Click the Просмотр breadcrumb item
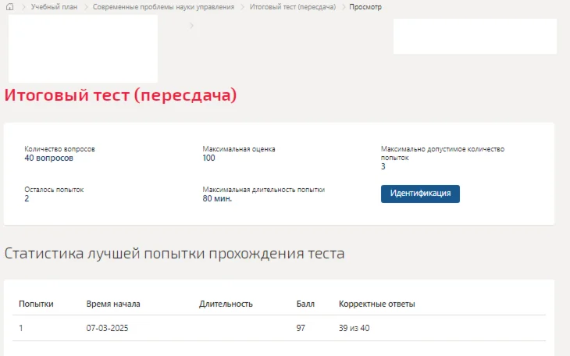The width and height of the screenshot is (570, 356). coord(365,7)
